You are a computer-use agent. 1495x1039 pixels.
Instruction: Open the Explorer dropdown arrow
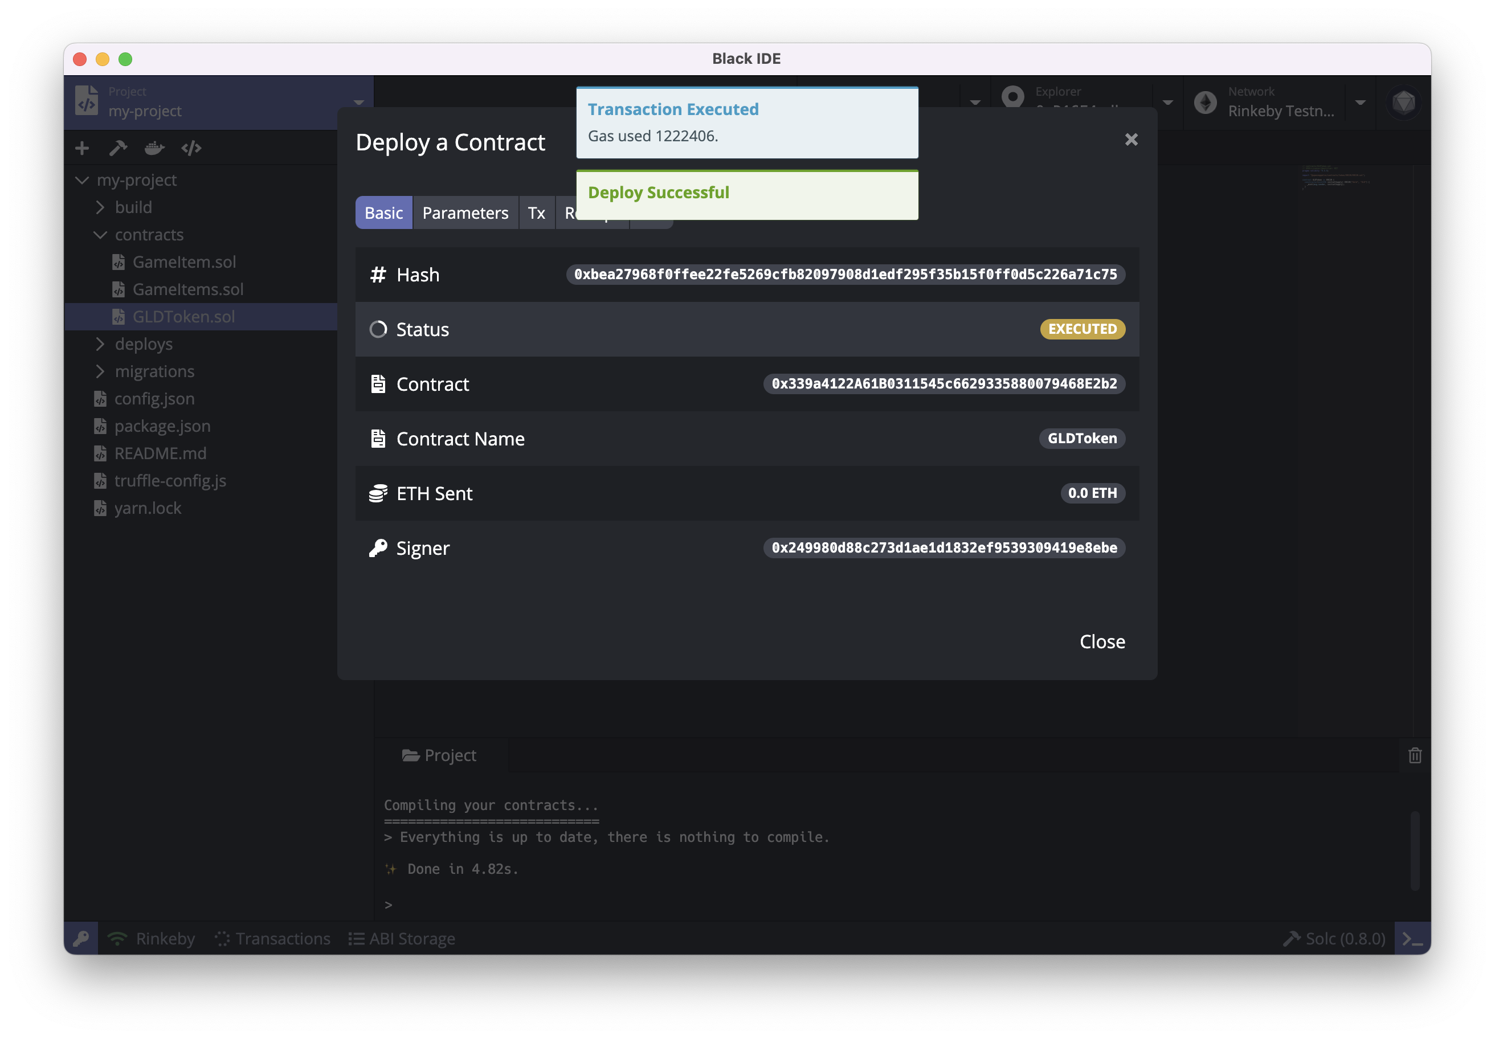(x=1167, y=103)
